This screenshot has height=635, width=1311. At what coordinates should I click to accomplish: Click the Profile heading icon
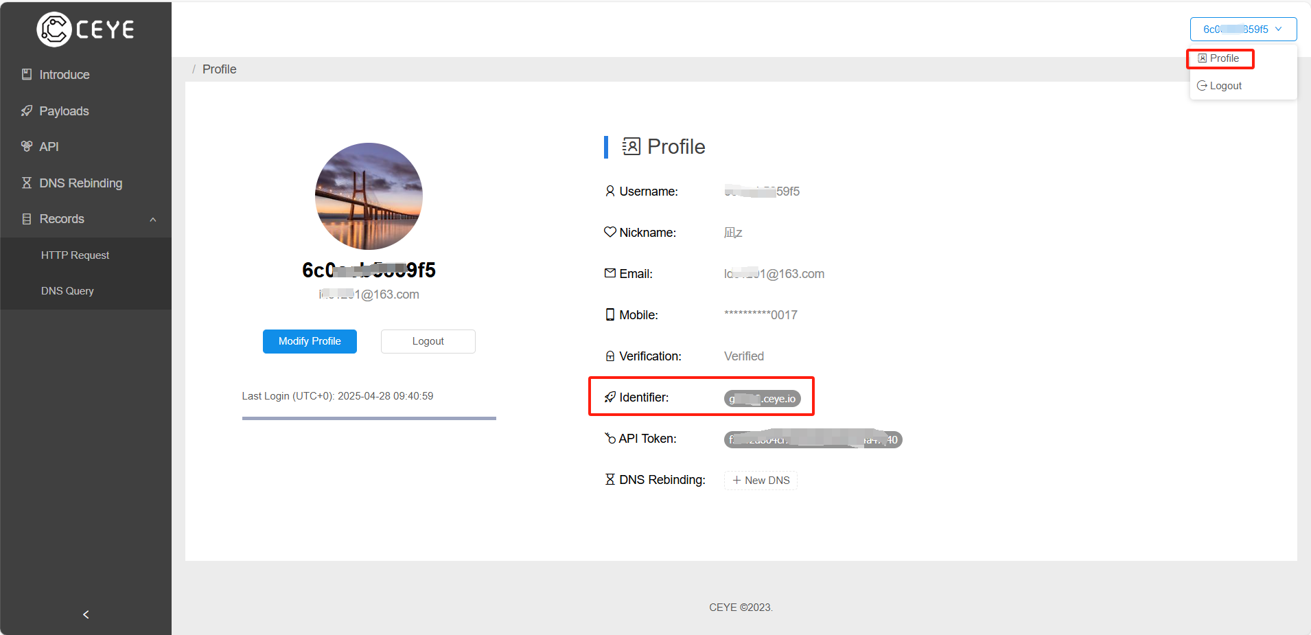(631, 146)
